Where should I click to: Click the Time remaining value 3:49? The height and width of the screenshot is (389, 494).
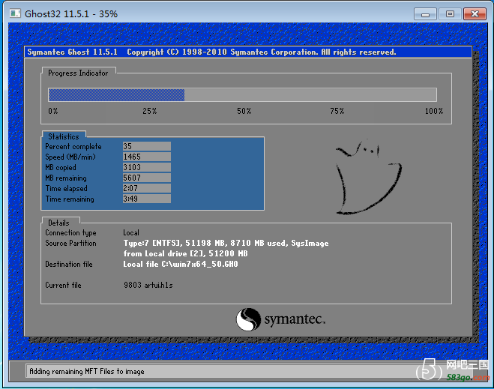pos(147,199)
